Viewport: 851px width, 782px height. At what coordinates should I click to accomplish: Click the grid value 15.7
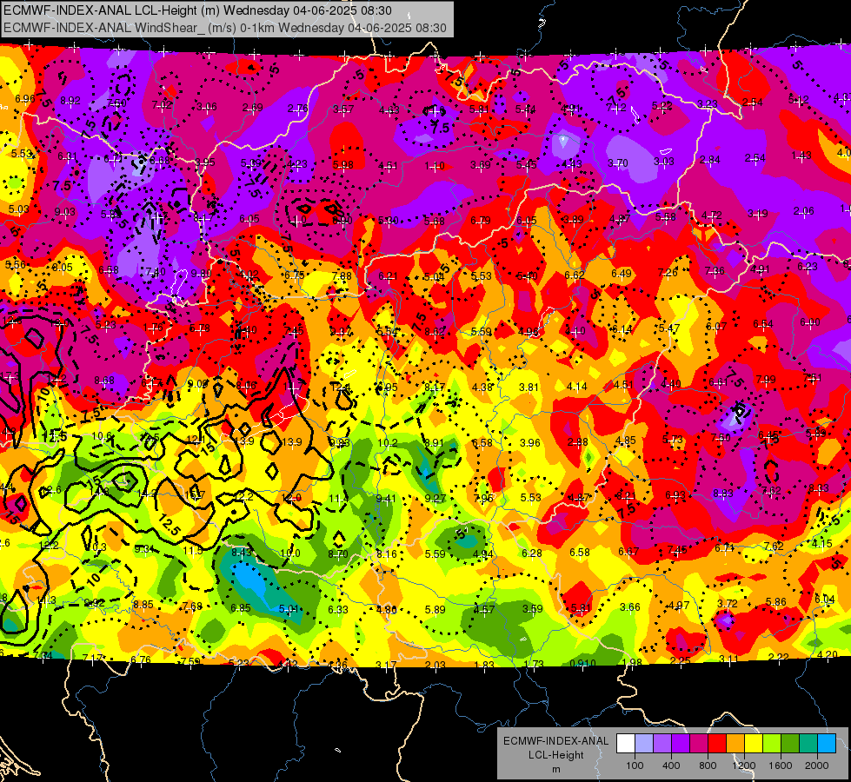[x=195, y=495]
